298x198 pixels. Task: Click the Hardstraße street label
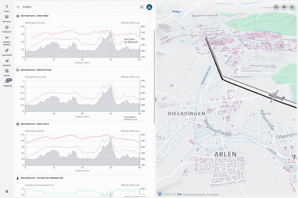267,120
